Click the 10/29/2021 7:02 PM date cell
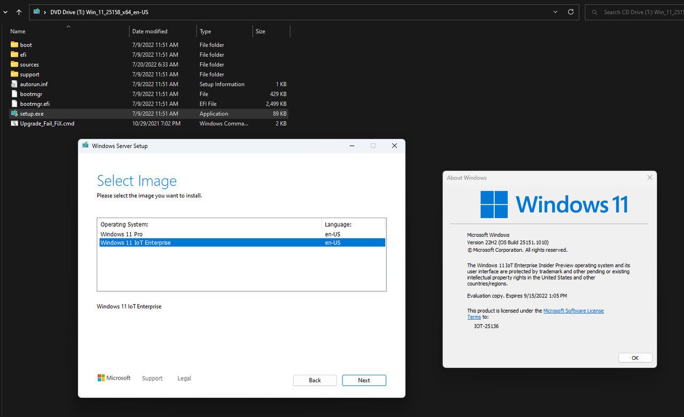This screenshot has width=684, height=417. click(x=157, y=123)
